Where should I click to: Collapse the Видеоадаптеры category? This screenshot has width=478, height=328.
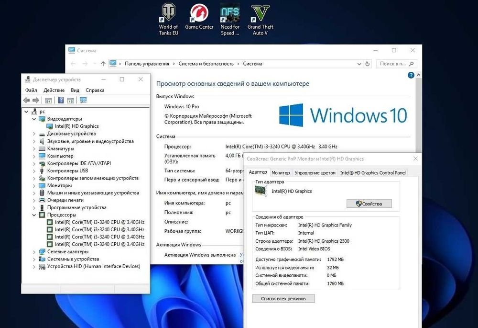[34, 119]
